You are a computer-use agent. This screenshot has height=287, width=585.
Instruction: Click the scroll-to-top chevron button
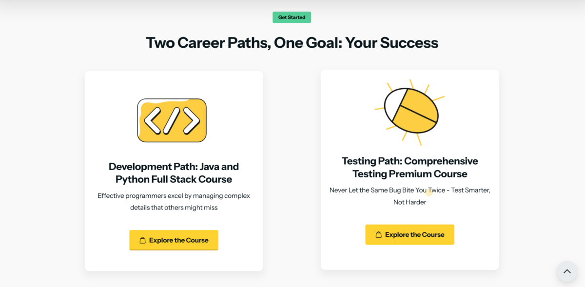[567, 271]
